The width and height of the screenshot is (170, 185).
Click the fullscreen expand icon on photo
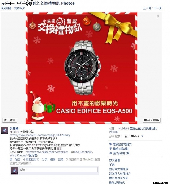157,17
